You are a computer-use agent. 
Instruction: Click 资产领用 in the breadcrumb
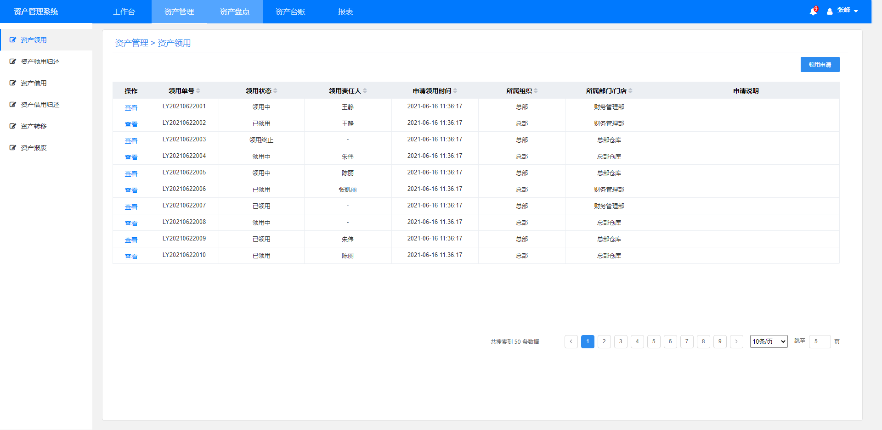point(174,43)
